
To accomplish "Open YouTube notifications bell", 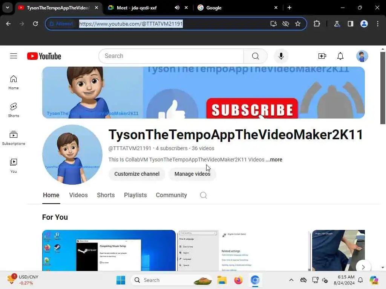I will point(340,56).
